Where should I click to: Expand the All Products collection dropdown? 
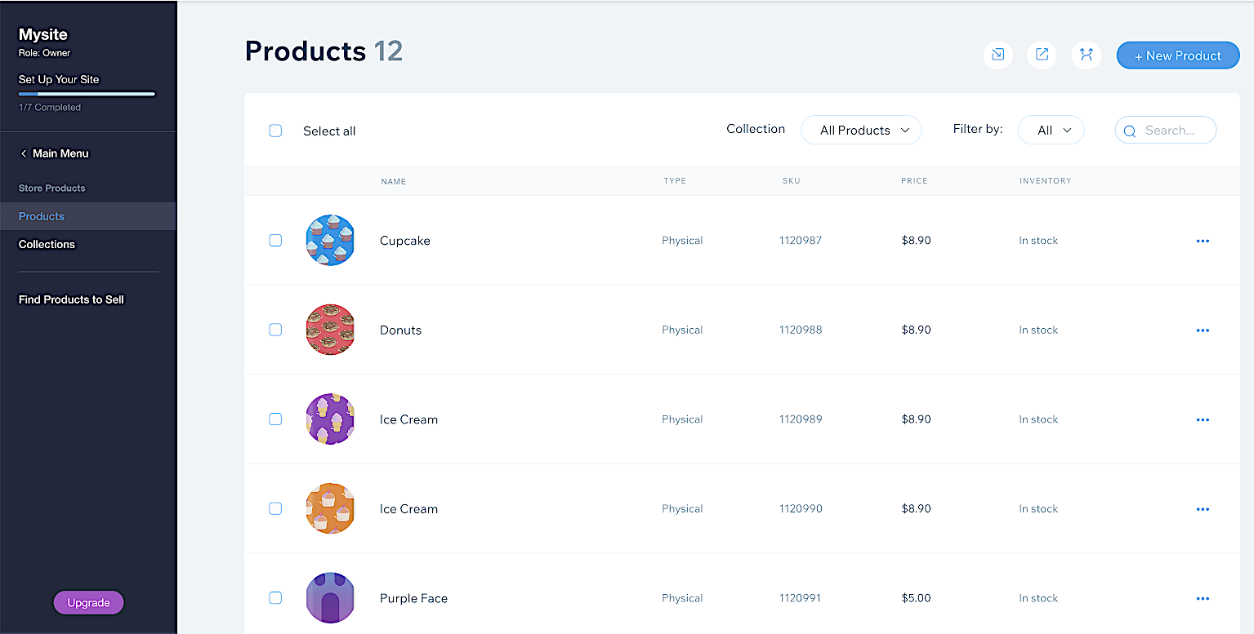click(x=861, y=131)
